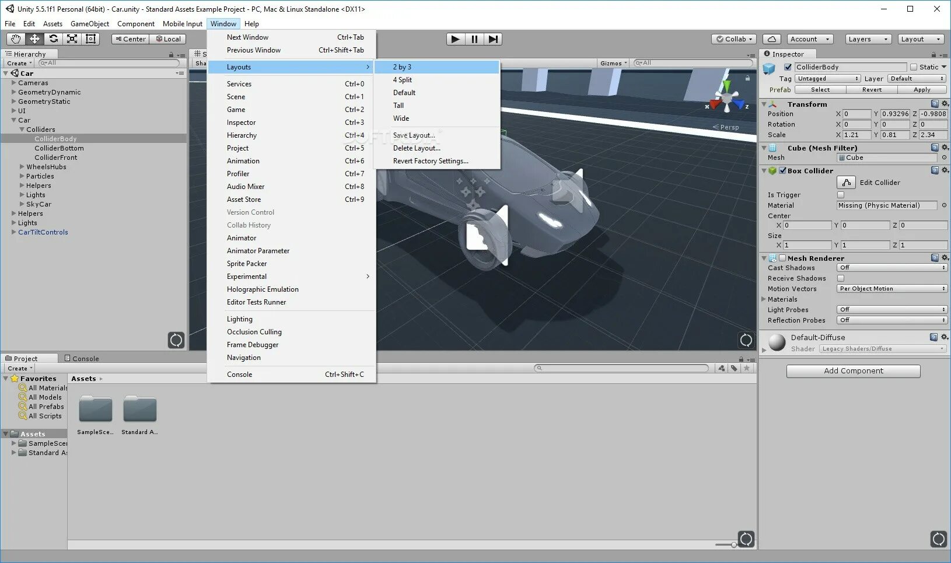The image size is (951, 563).
Task: Select the Move tool in the toolbar
Action: [x=34, y=39]
